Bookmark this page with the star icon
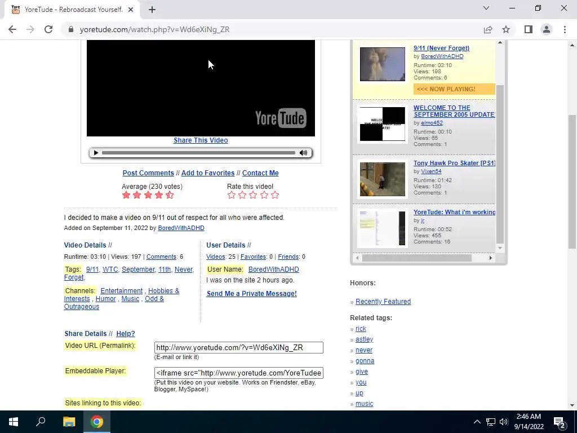This screenshot has width=577, height=433. (506, 29)
